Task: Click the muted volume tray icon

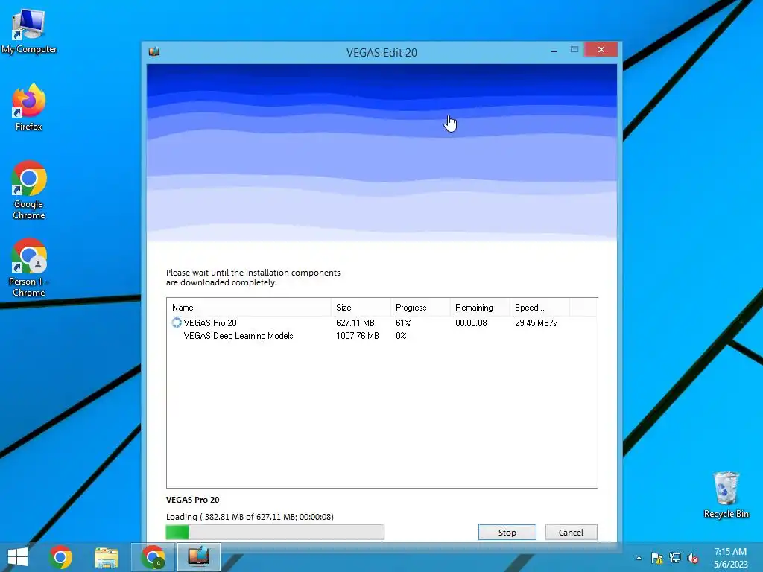Action: coord(693,558)
